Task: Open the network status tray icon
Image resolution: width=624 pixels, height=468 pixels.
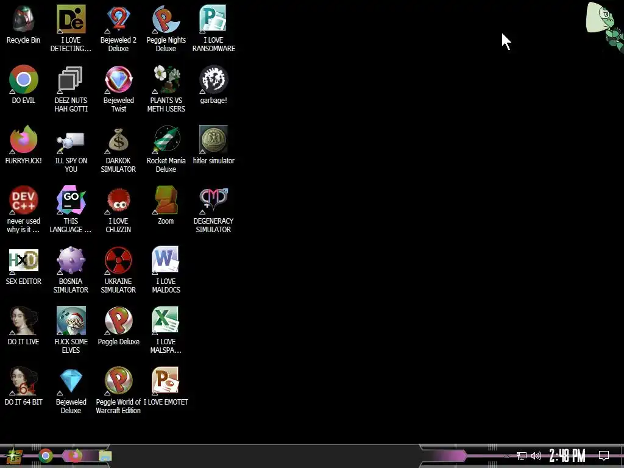Action: (x=522, y=456)
